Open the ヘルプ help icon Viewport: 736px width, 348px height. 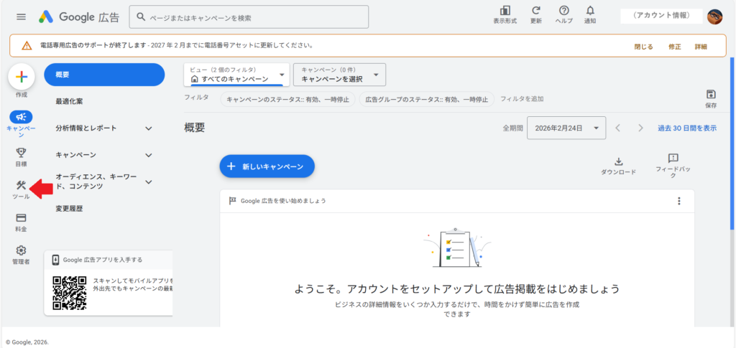(563, 15)
